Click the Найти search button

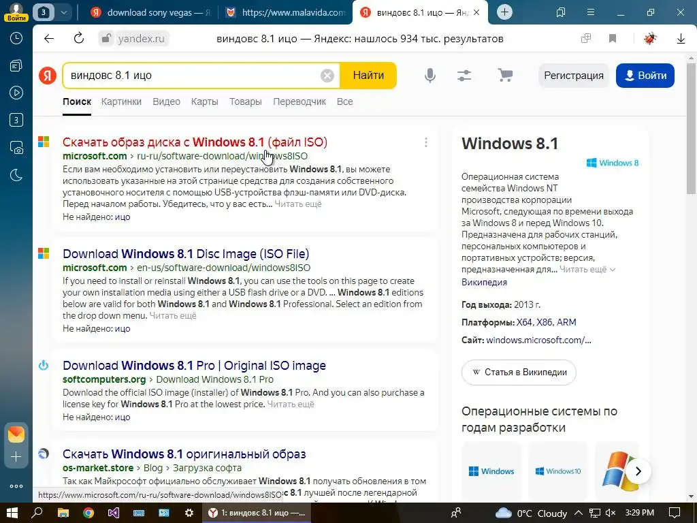(x=368, y=76)
